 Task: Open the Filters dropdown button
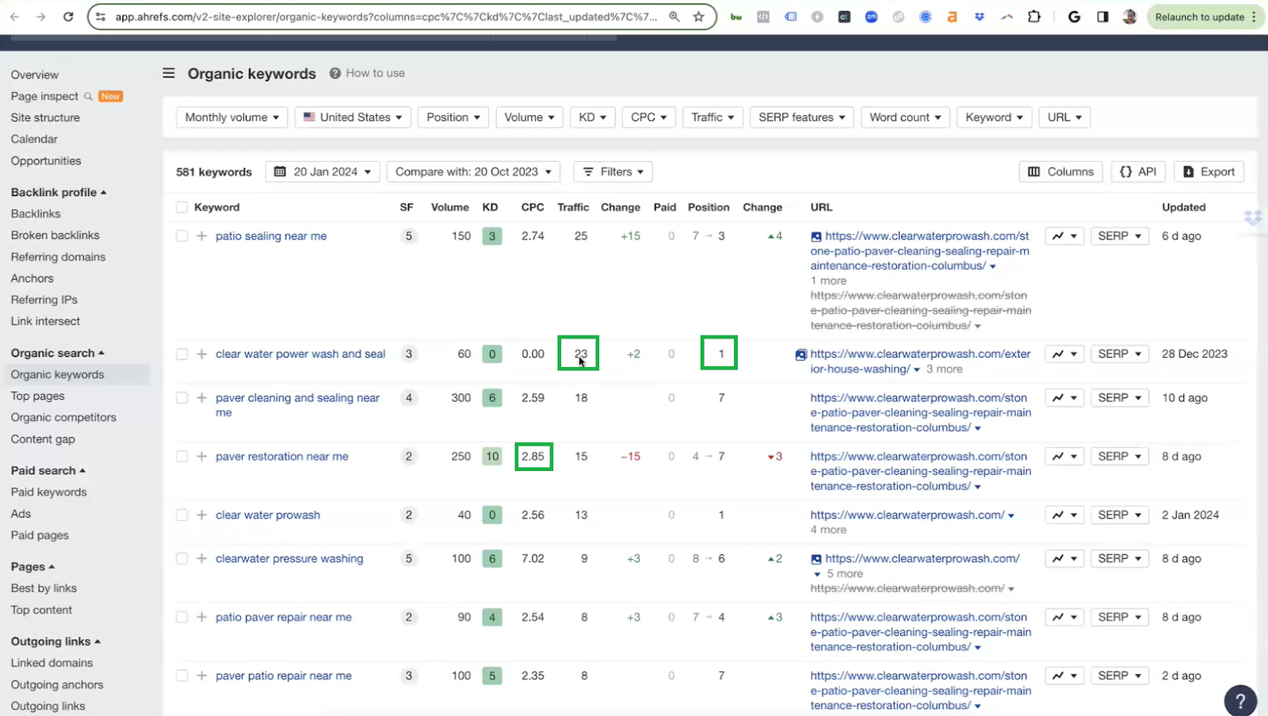tap(613, 172)
